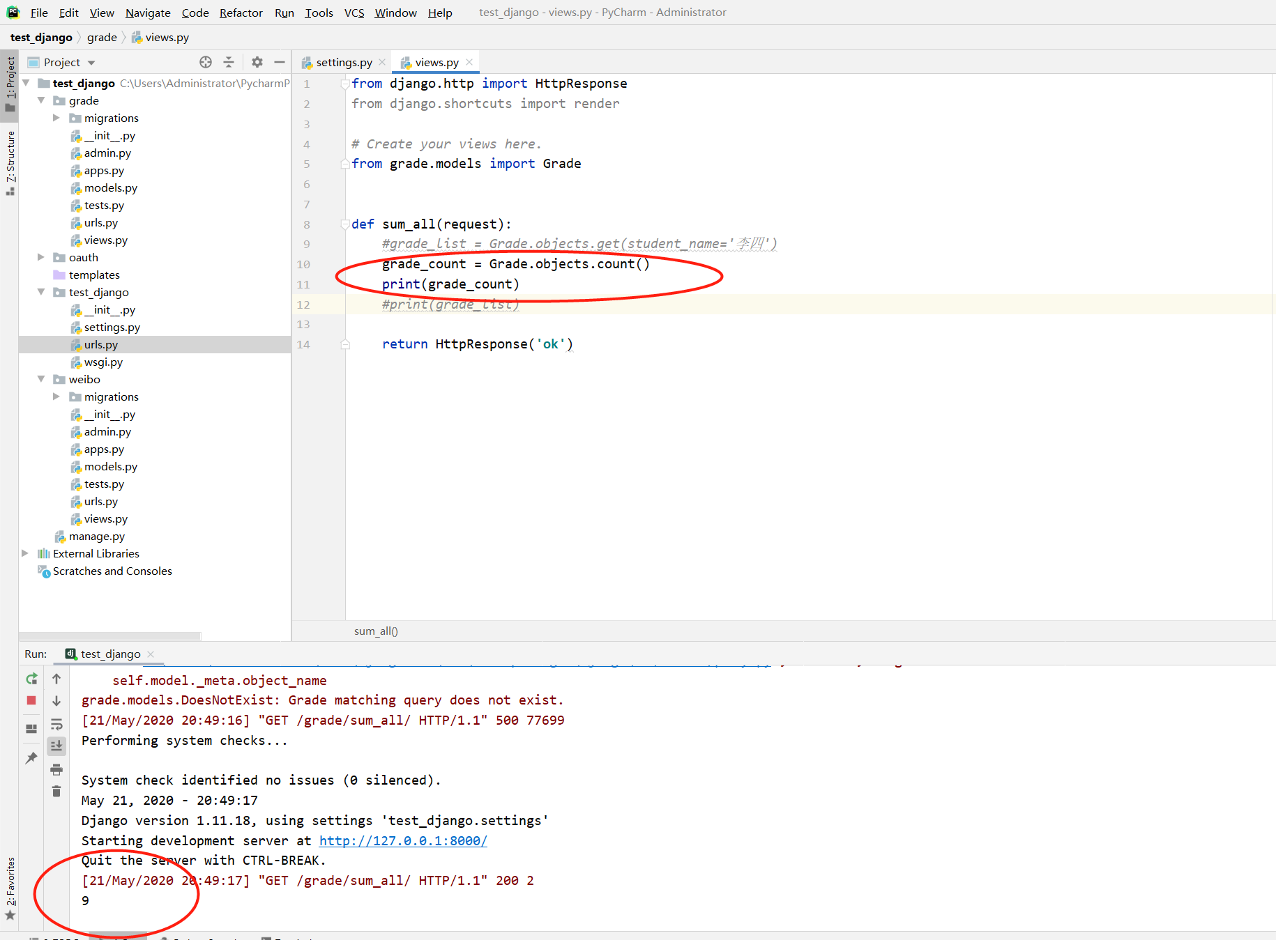Collapse the grade folder

coord(41,100)
